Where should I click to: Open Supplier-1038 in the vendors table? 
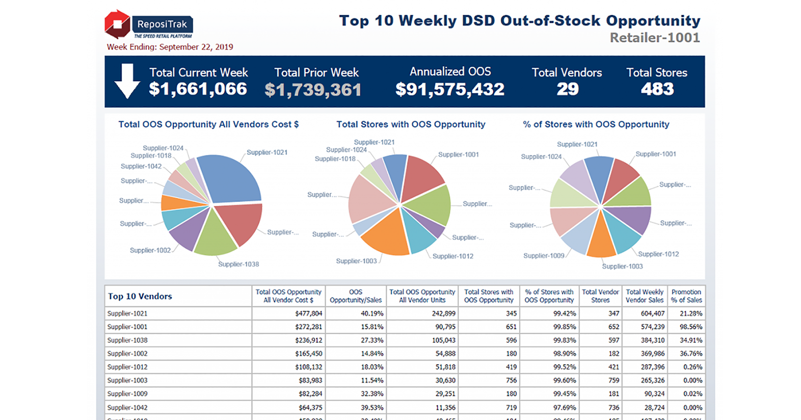click(x=128, y=340)
